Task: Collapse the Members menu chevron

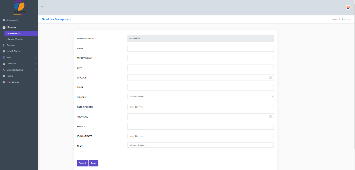Action: [x=35, y=27]
